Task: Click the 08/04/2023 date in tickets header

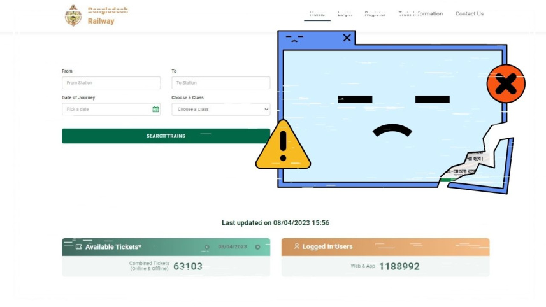Action: coord(233,246)
